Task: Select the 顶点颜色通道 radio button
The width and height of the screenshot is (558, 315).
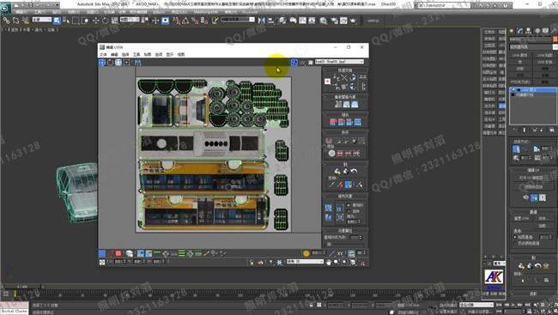Action: point(514,243)
